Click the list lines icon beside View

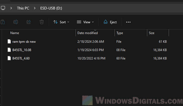click(x=79, y=22)
